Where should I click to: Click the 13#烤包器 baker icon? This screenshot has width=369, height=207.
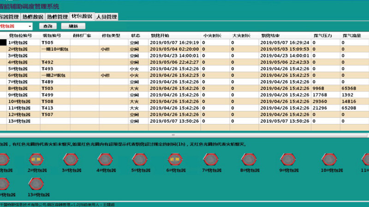click(35, 184)
